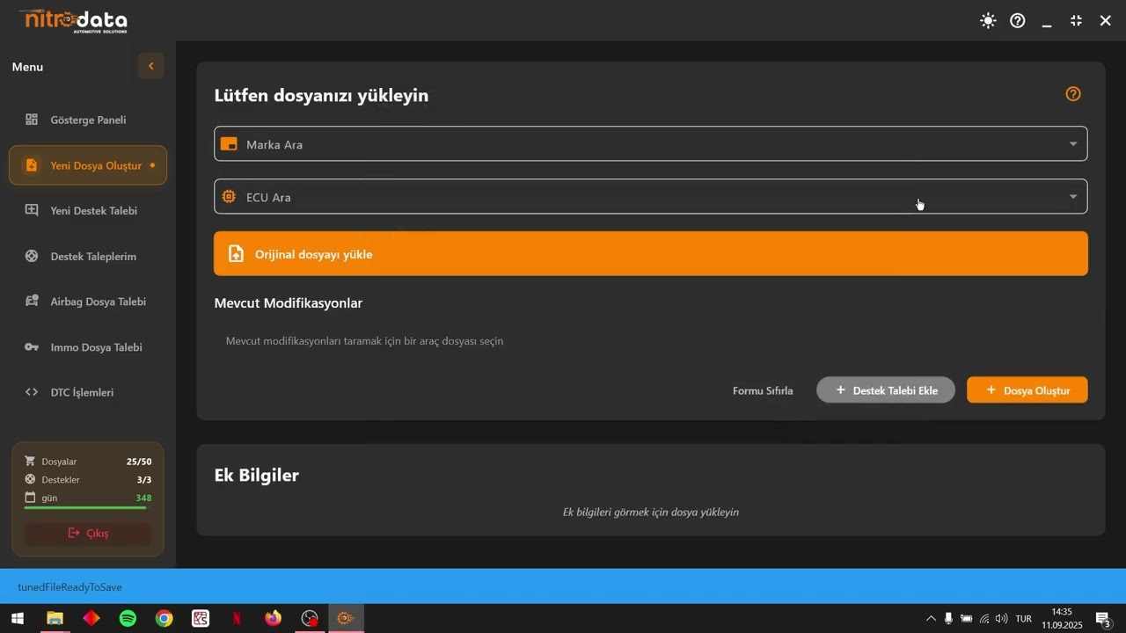This screenshot has width=1126, height=633.
Task: Click the gün remaining progress bar
Action: coord(88,508)
